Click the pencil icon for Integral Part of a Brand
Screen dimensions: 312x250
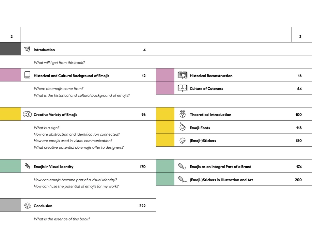tap(182, 166)
